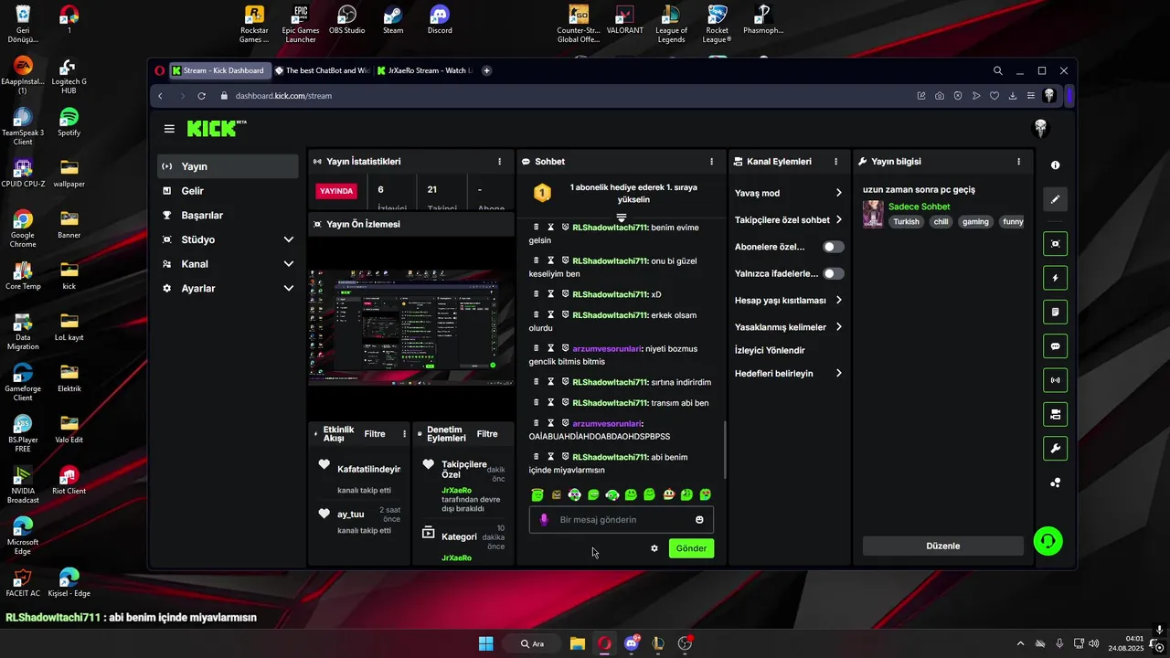The width and height of the screenshot is (1170, 658).
Task: Open emoji picker in message box
Action: coord(699,519)
